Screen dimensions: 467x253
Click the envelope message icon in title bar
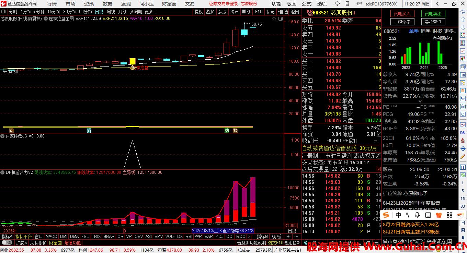[359, 4]
